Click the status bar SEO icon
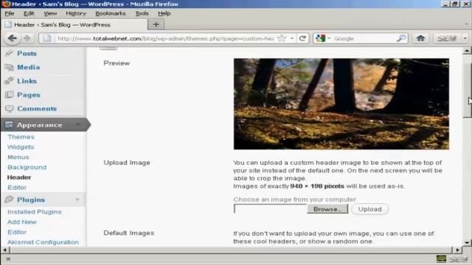472x265 pixels. coord(459,259)
